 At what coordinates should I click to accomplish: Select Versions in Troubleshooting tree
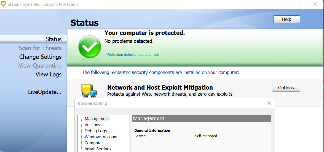(x=92, y=125)
